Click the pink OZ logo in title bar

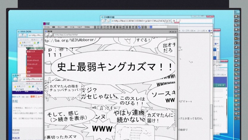click(44, 23)
